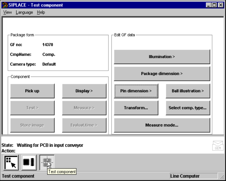
Task: Click the greyed-out Store image button
Action: 32,125
